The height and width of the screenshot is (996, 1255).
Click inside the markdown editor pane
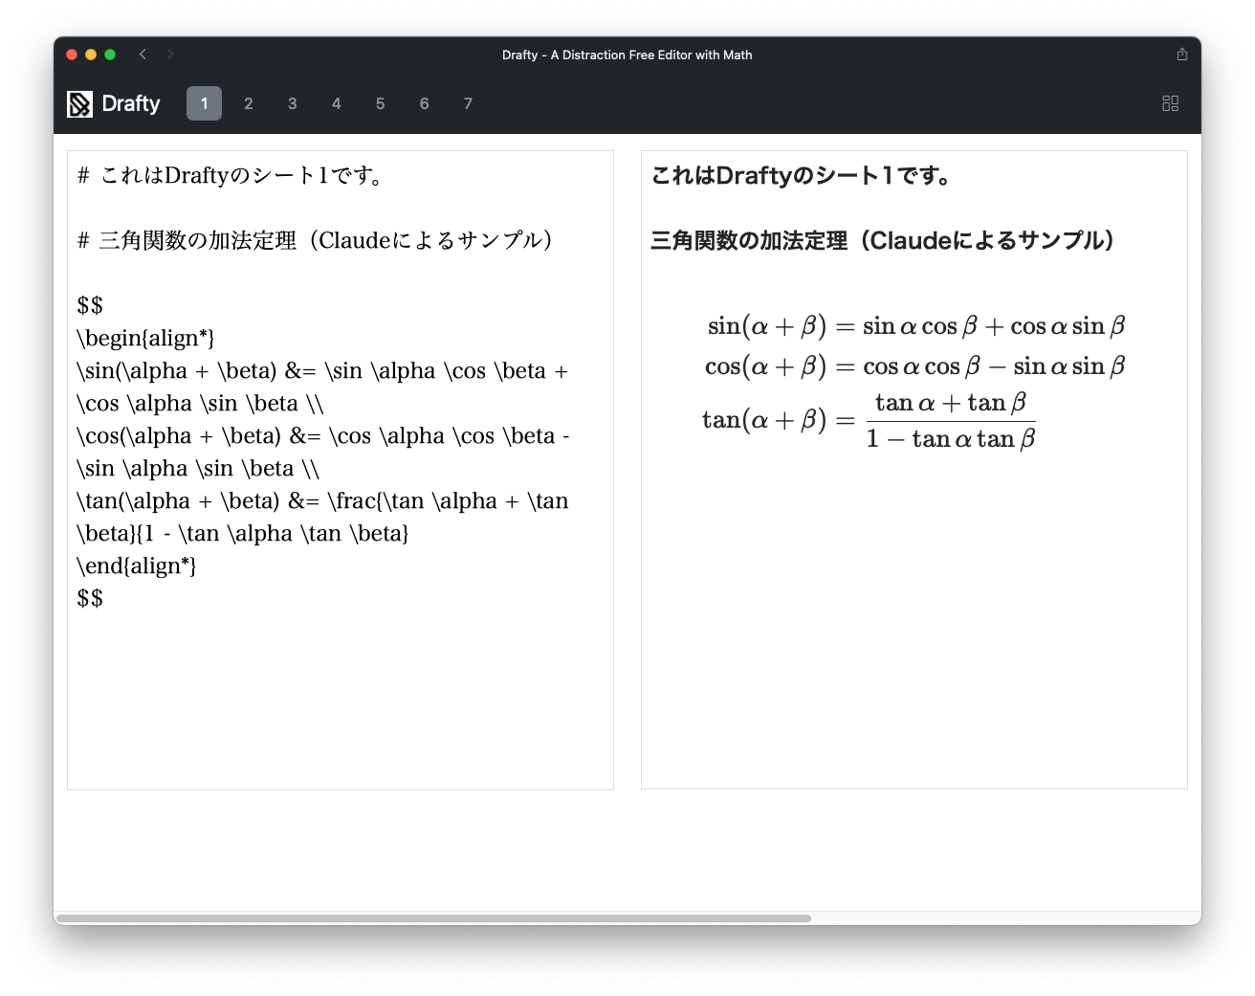coord(341,470)
